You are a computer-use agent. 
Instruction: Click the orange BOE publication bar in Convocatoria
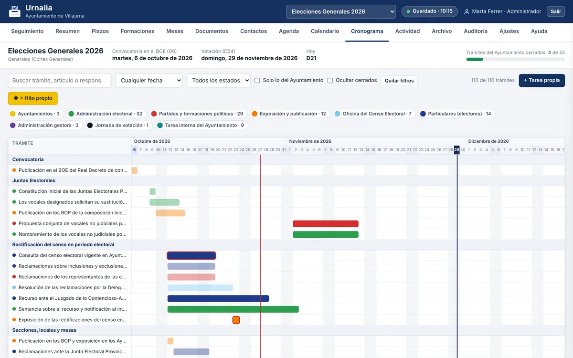[x=135, y=170]
